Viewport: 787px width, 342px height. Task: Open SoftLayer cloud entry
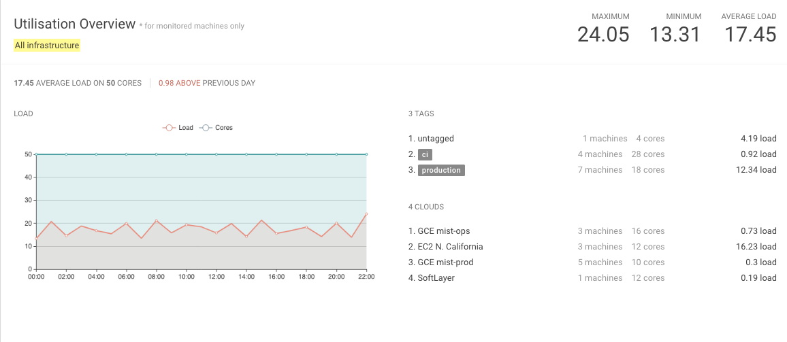point(436,278)
